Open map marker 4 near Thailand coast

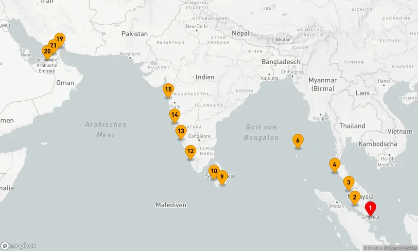click(334, 165)
